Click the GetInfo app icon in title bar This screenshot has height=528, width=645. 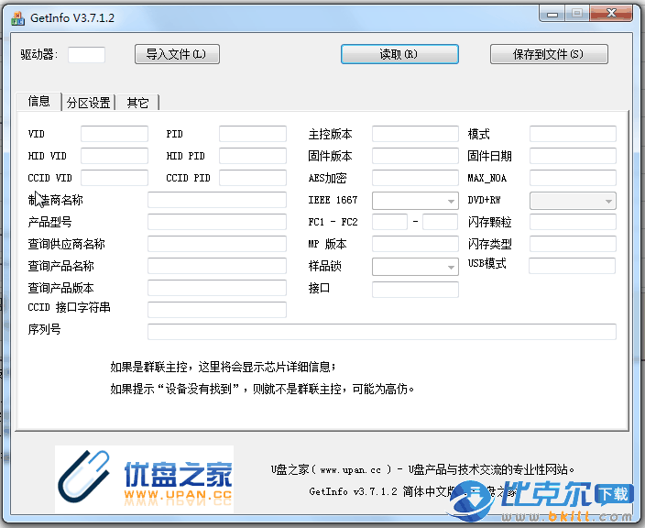click(17, 18)
